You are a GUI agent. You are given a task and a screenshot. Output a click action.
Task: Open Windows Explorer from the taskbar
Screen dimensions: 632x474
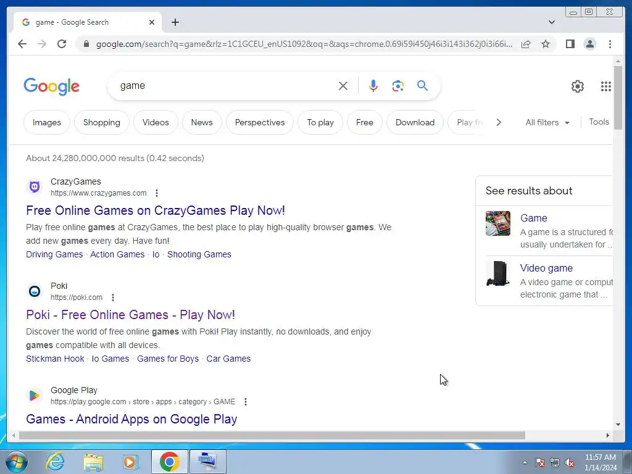tap(93, 462)
